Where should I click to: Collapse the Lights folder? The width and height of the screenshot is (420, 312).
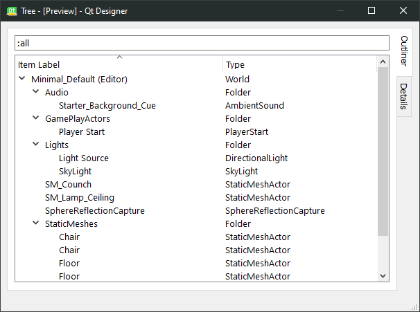36,145
